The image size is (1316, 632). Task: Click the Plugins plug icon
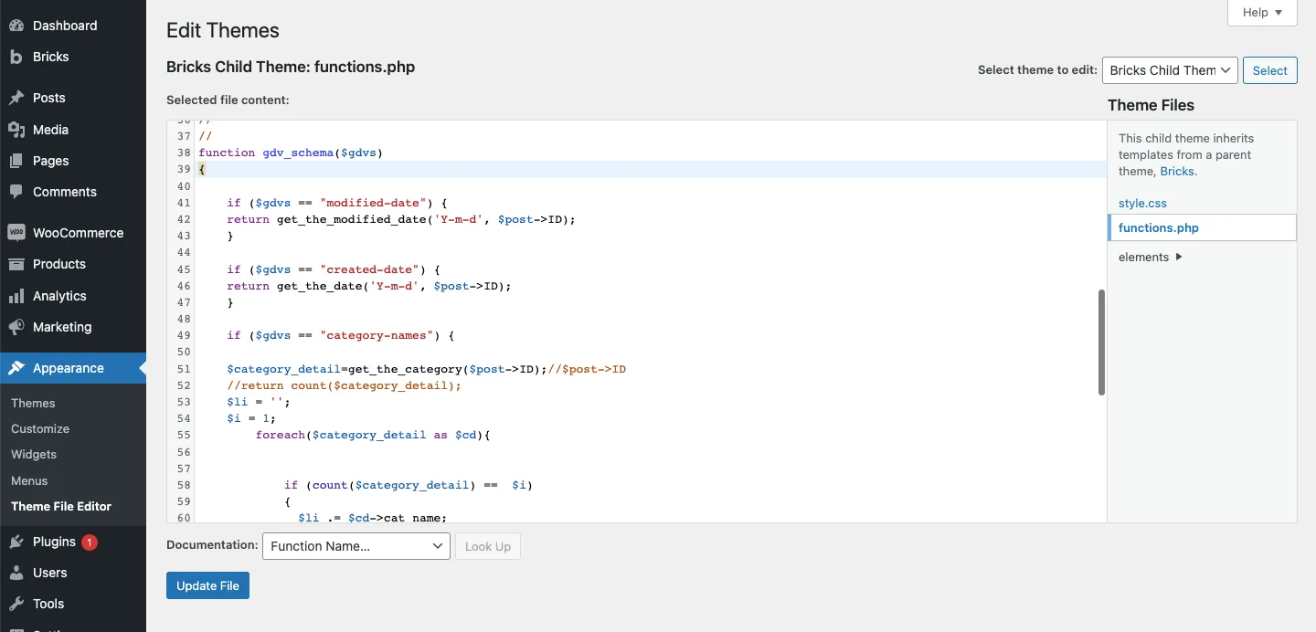pos(16,542)
